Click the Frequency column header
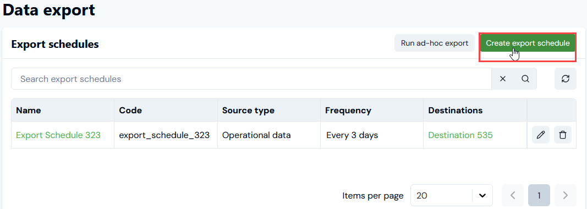The image size is (587, 209). coord(348,111)
